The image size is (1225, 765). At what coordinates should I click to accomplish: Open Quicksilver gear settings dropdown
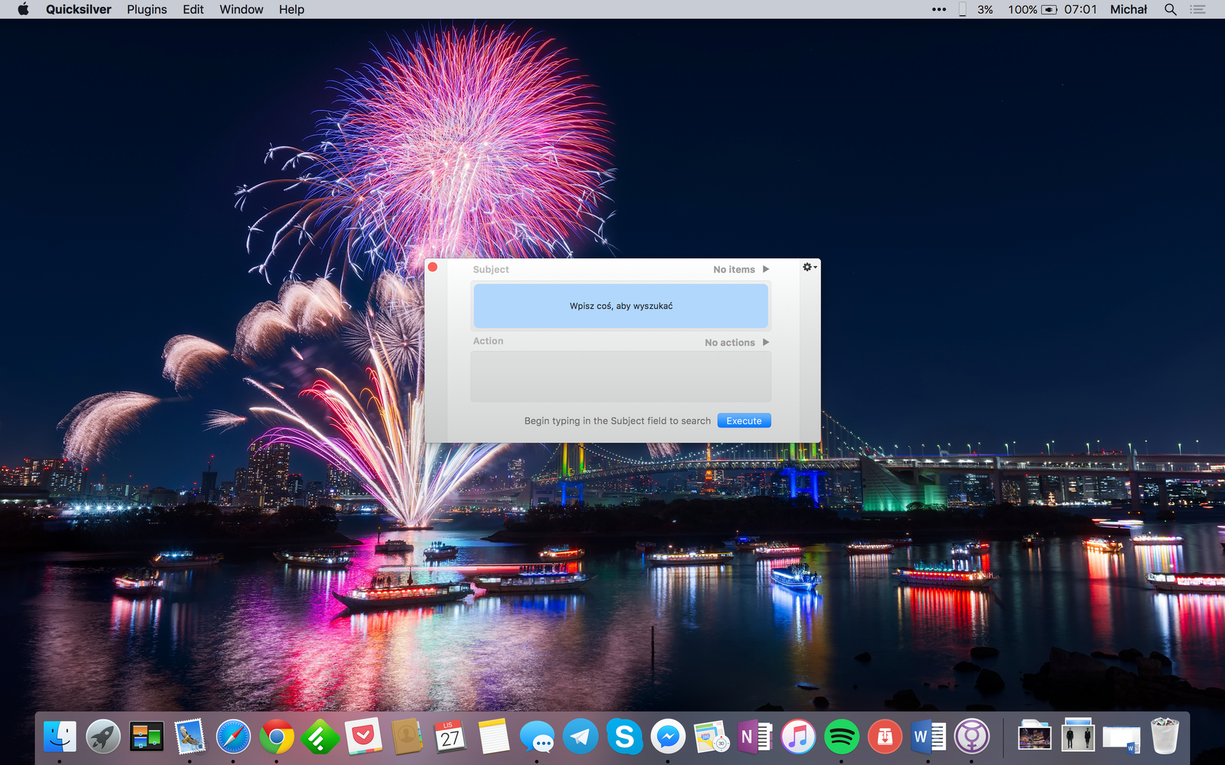(810, 267)
